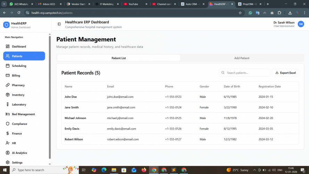Reload the page
The width and height of the screenshot is (309, 174).
[19, 13]
